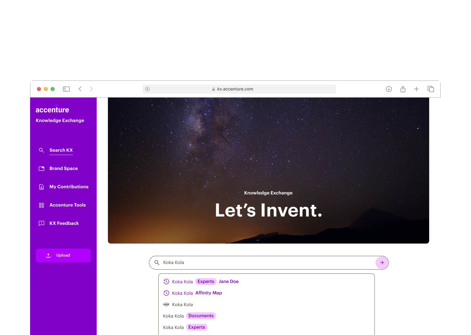The width and height of the screenshot is (471, 335).
Task: Click the KX Feedback speech bubble icon
Action: (x=42, y=223)
